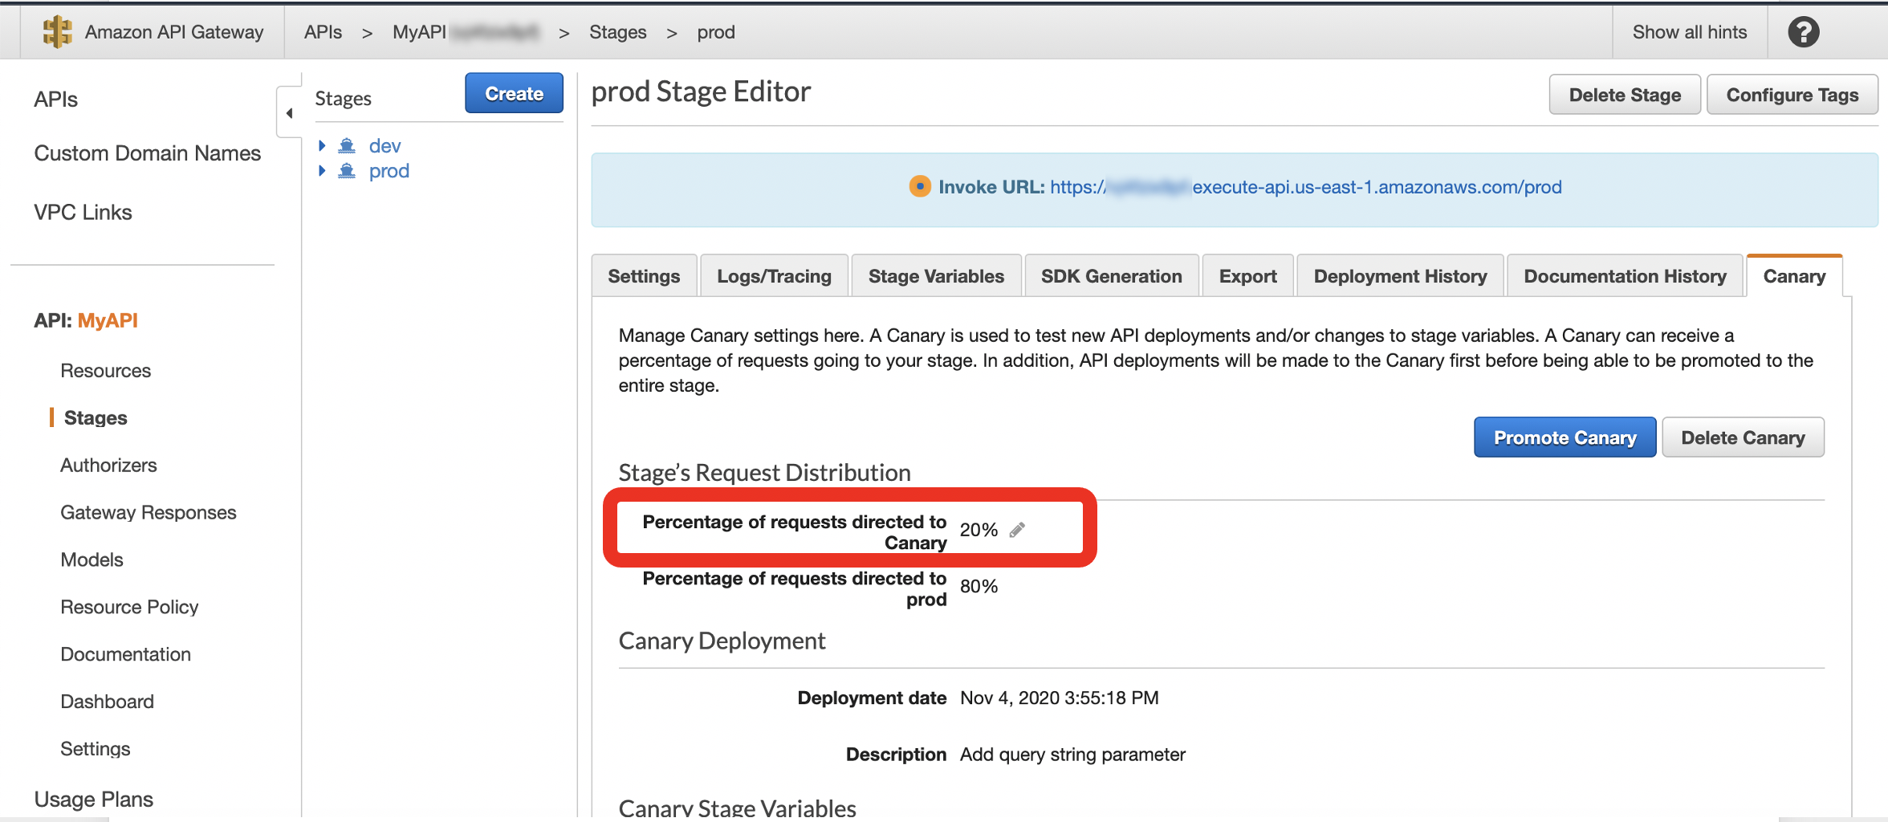Click the 80% prod percentage value
Viewport: 1888px width, 822px height.
tap(979, 586)
